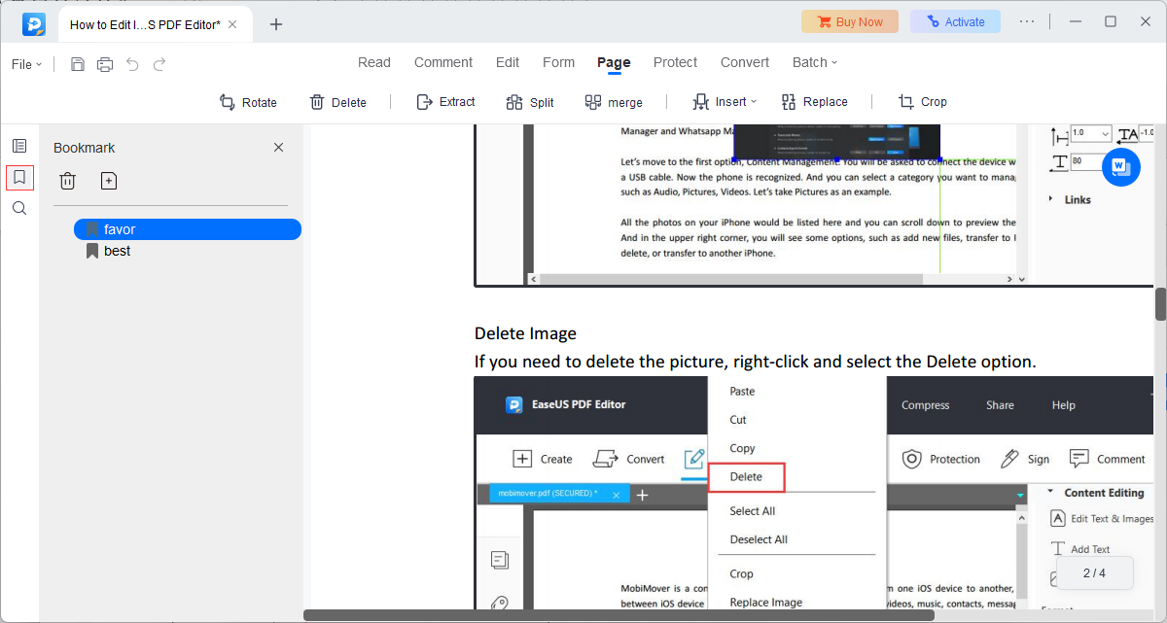Switch to the Edit tab
Screen dimensions: 1167x623
point(508,62)
